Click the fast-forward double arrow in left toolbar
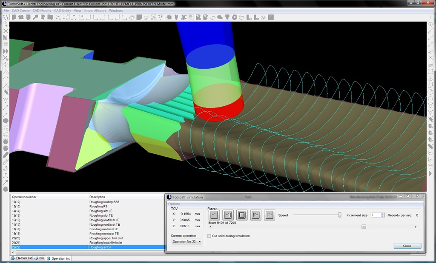The width and height of the screenshot is (436, 263). tap(5, 51)
